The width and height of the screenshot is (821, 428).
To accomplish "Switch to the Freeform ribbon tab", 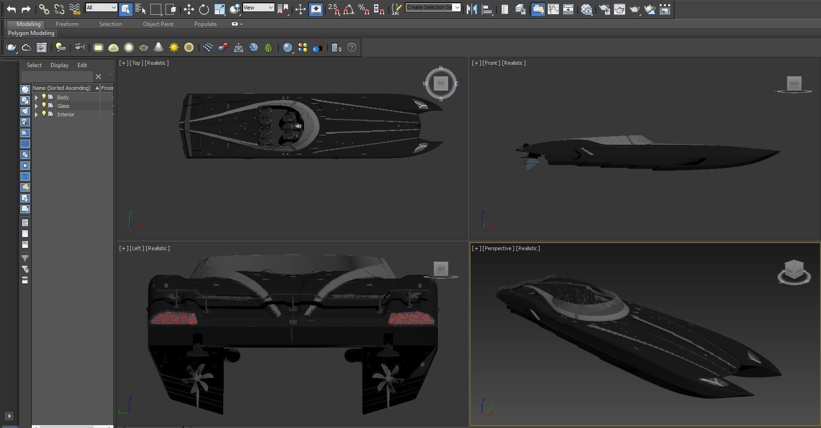I will [67, 24].
